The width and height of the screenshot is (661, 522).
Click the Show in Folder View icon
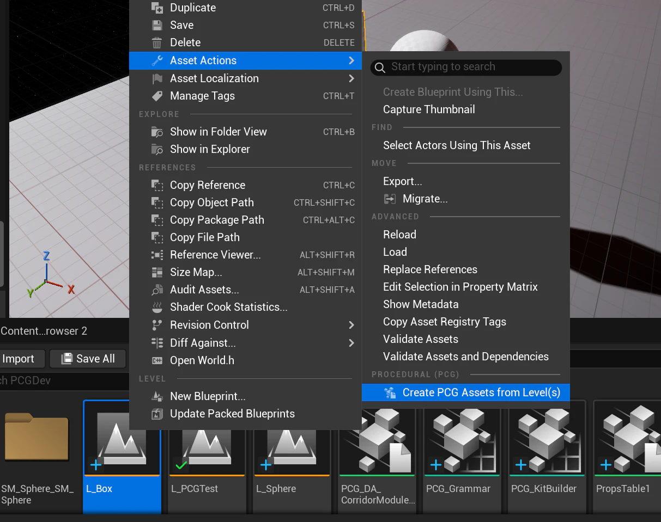[157, 132]
